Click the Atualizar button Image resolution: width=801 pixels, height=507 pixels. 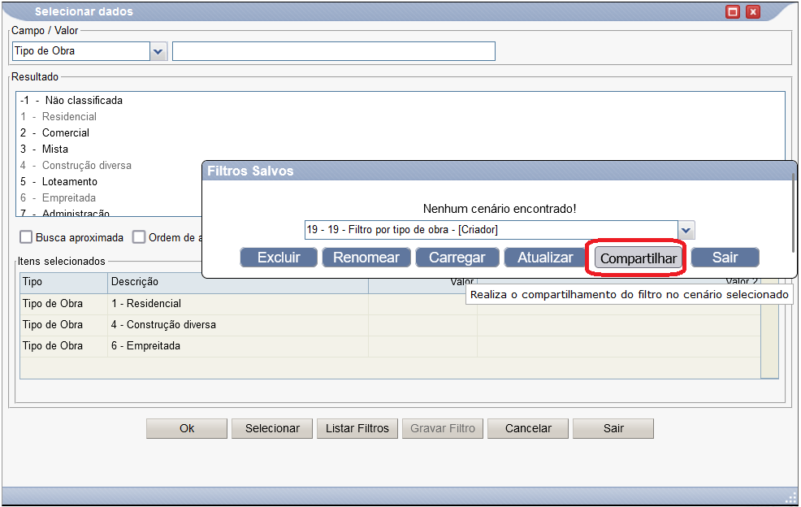click(x=545, y=257)
